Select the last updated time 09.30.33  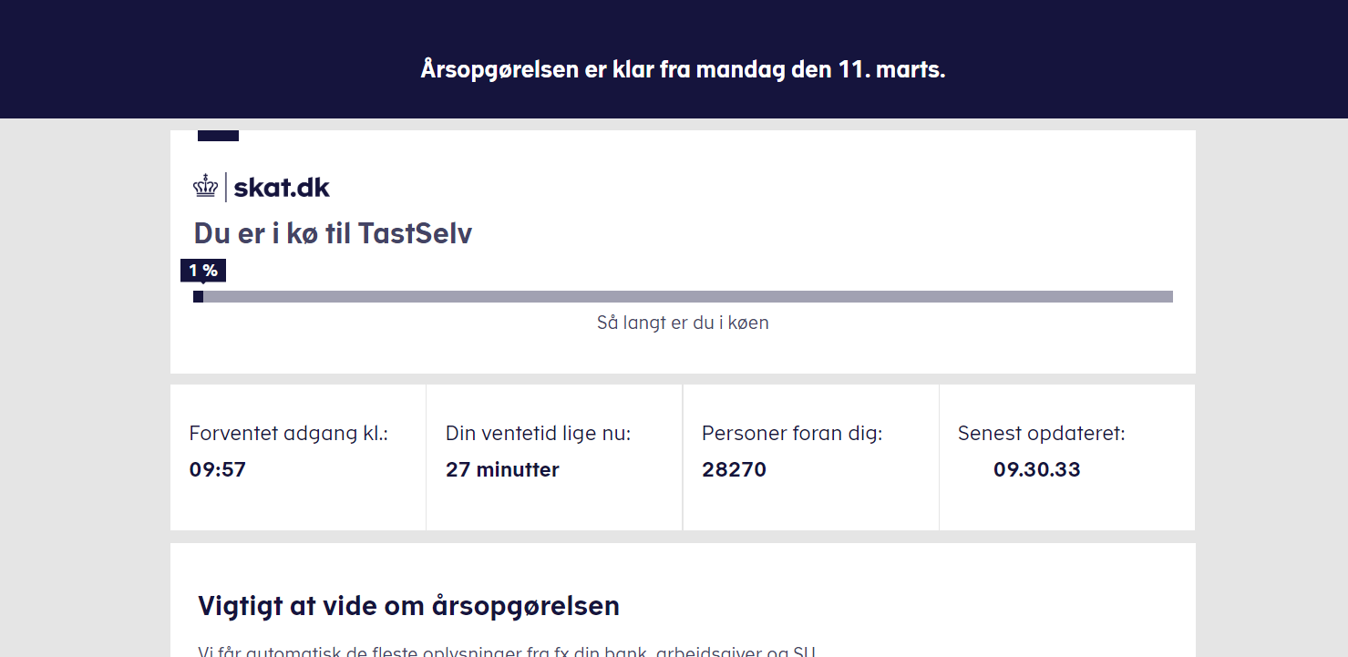[x=1036, y=470]
